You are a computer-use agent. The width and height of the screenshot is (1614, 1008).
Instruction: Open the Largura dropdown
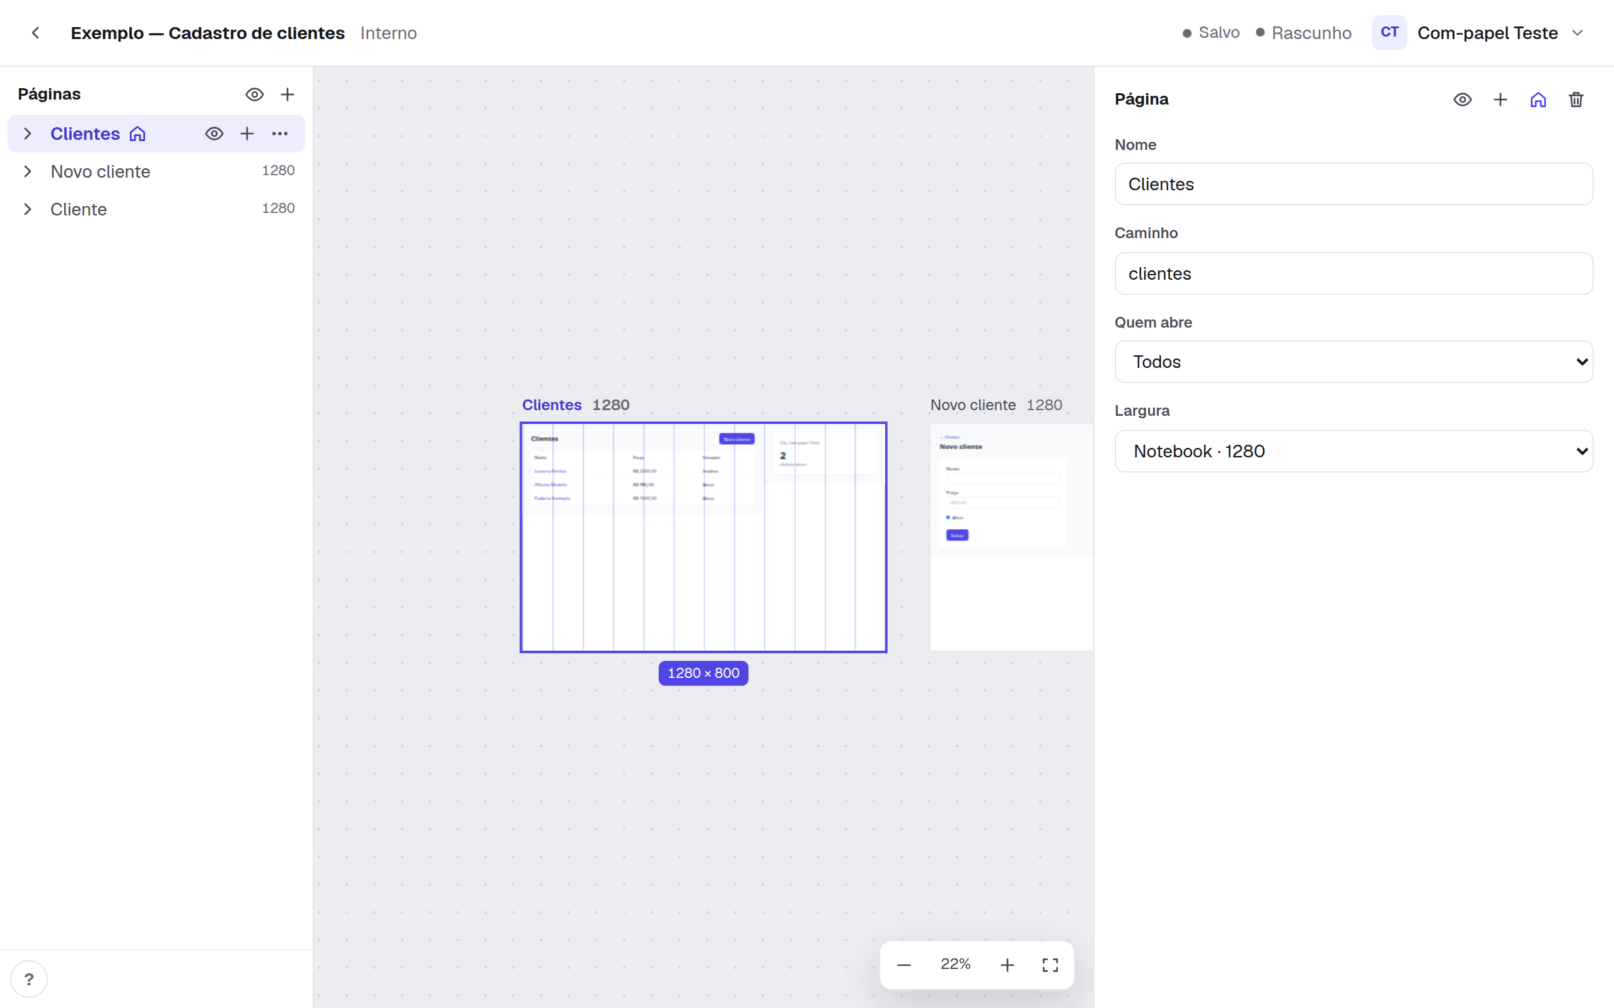[x=1354, y=451]
